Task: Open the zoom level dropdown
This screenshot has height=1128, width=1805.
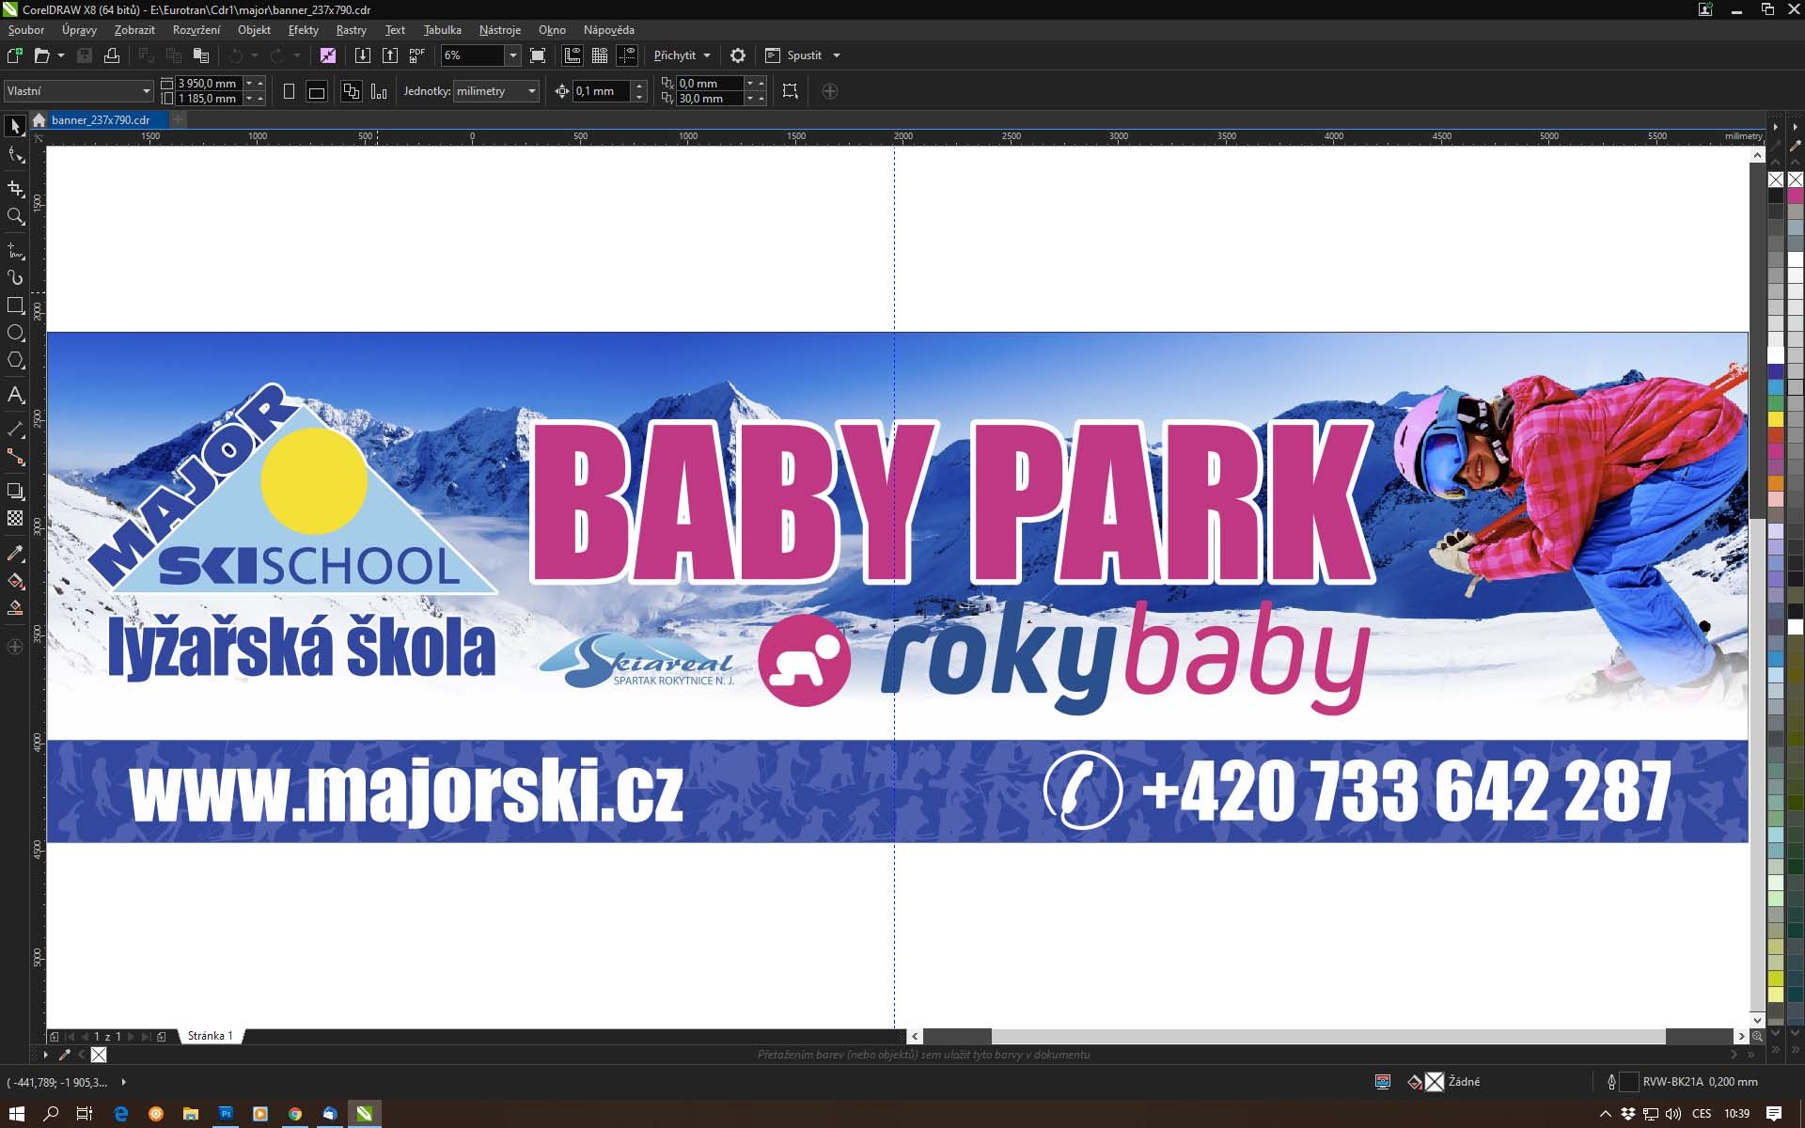Action: point(512,55)
